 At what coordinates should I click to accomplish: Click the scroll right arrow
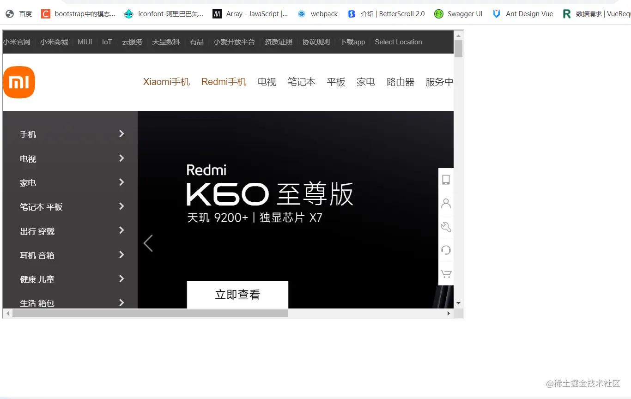point(448,313)
